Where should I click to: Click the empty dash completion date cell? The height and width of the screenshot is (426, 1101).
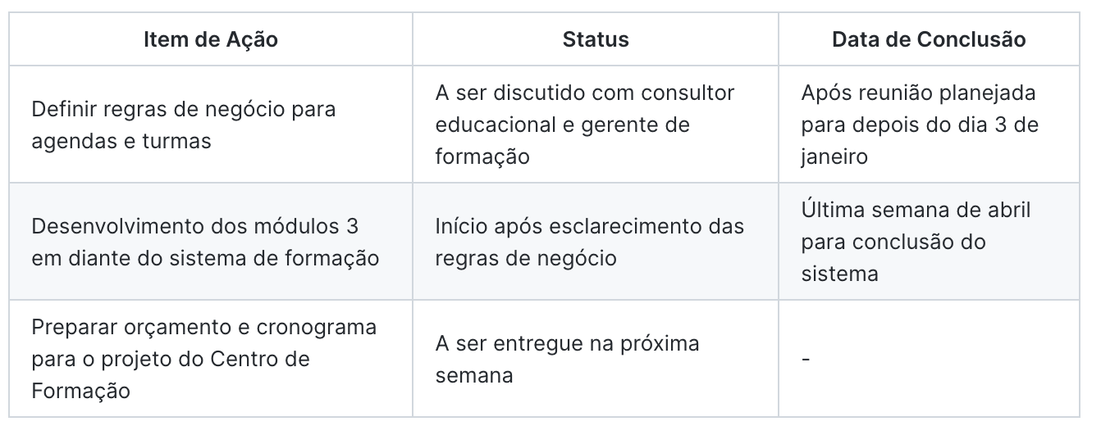(806, 360)
